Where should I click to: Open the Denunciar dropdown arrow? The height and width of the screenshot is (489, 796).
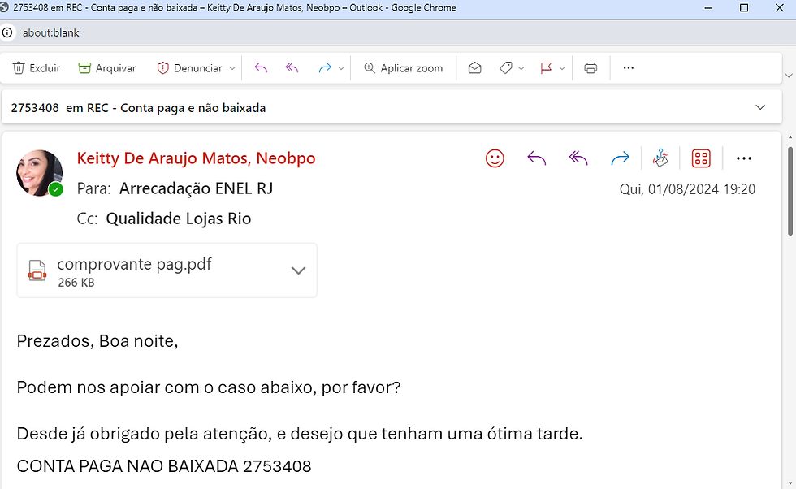tap(232, 68)
